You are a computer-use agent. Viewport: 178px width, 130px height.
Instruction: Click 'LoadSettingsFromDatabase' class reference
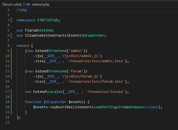(119, 107)
